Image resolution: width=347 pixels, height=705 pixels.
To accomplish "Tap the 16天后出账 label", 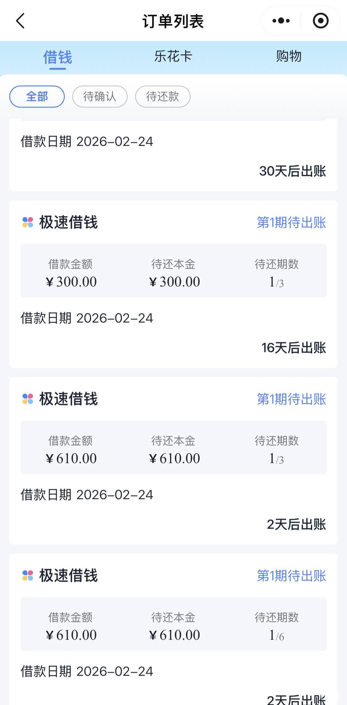I will 294,348.
